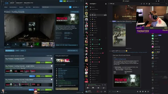Open the Discord pinned messages icon
The image size is (168, 94).
147,4
